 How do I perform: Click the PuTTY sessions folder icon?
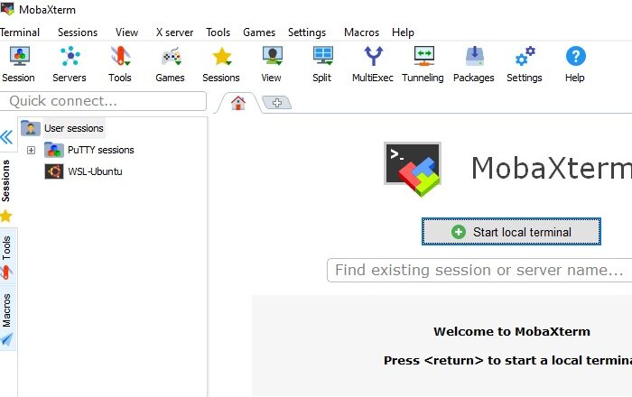(54, 150)
